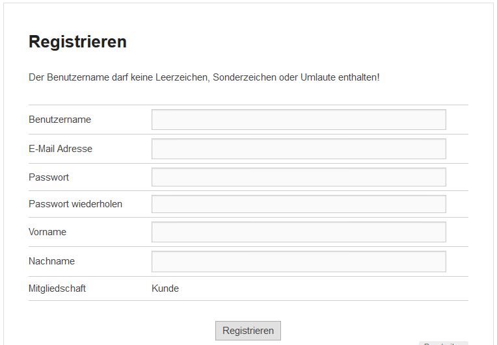
Task: Focus the Nachname input field
Action: [x=299, y=261]
